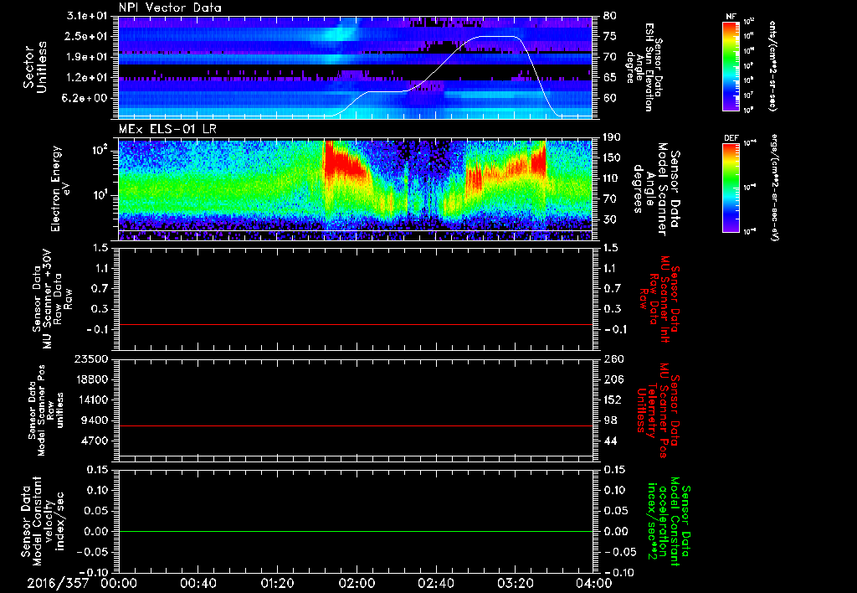Click the "DEF" color bar heading

pos(731,138)
